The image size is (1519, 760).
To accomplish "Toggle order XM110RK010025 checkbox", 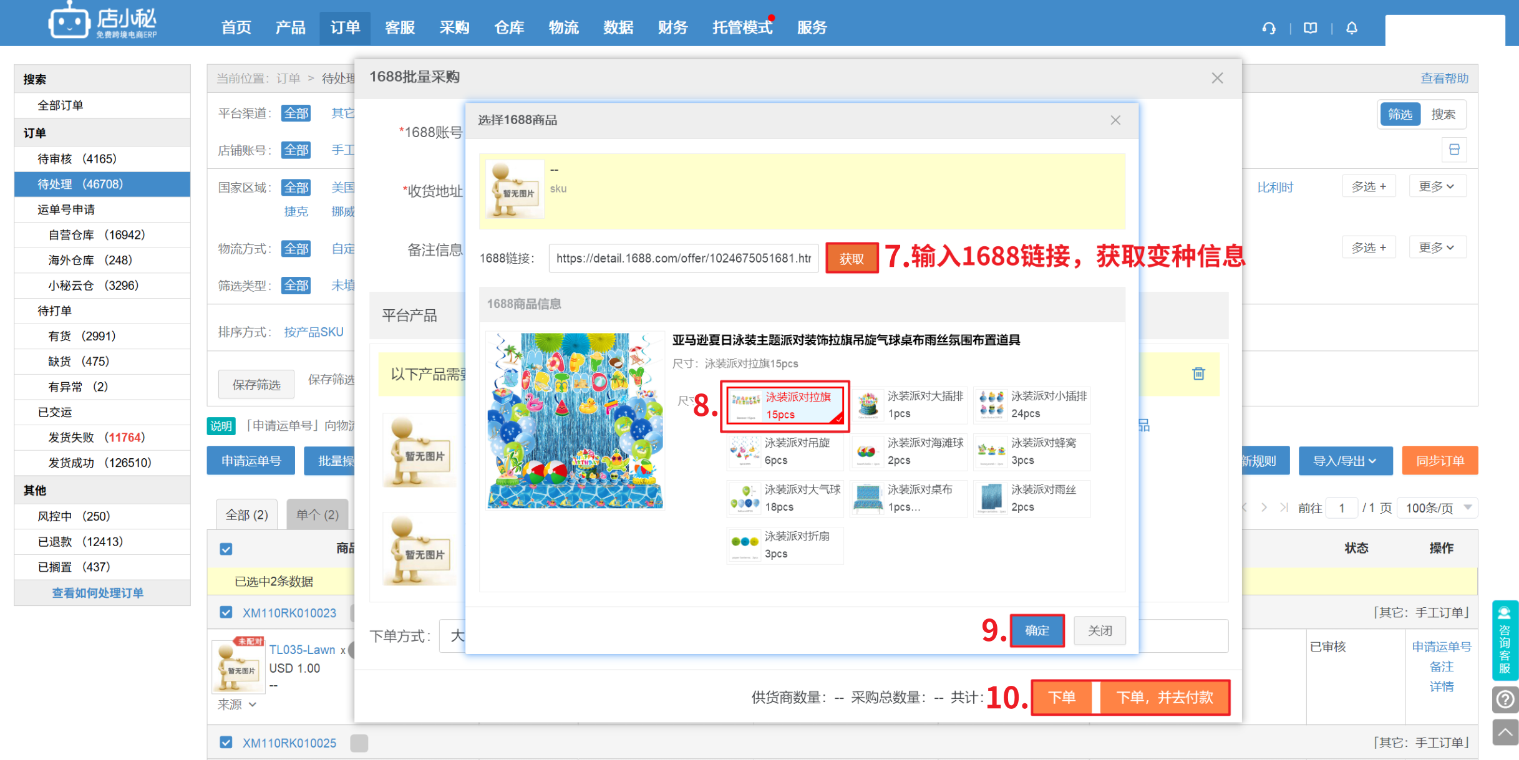I will (226, 743).
